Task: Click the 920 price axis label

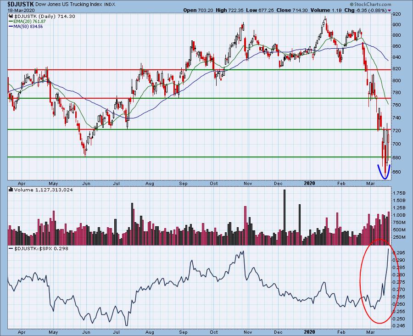Action: click(x=396, y=14)
